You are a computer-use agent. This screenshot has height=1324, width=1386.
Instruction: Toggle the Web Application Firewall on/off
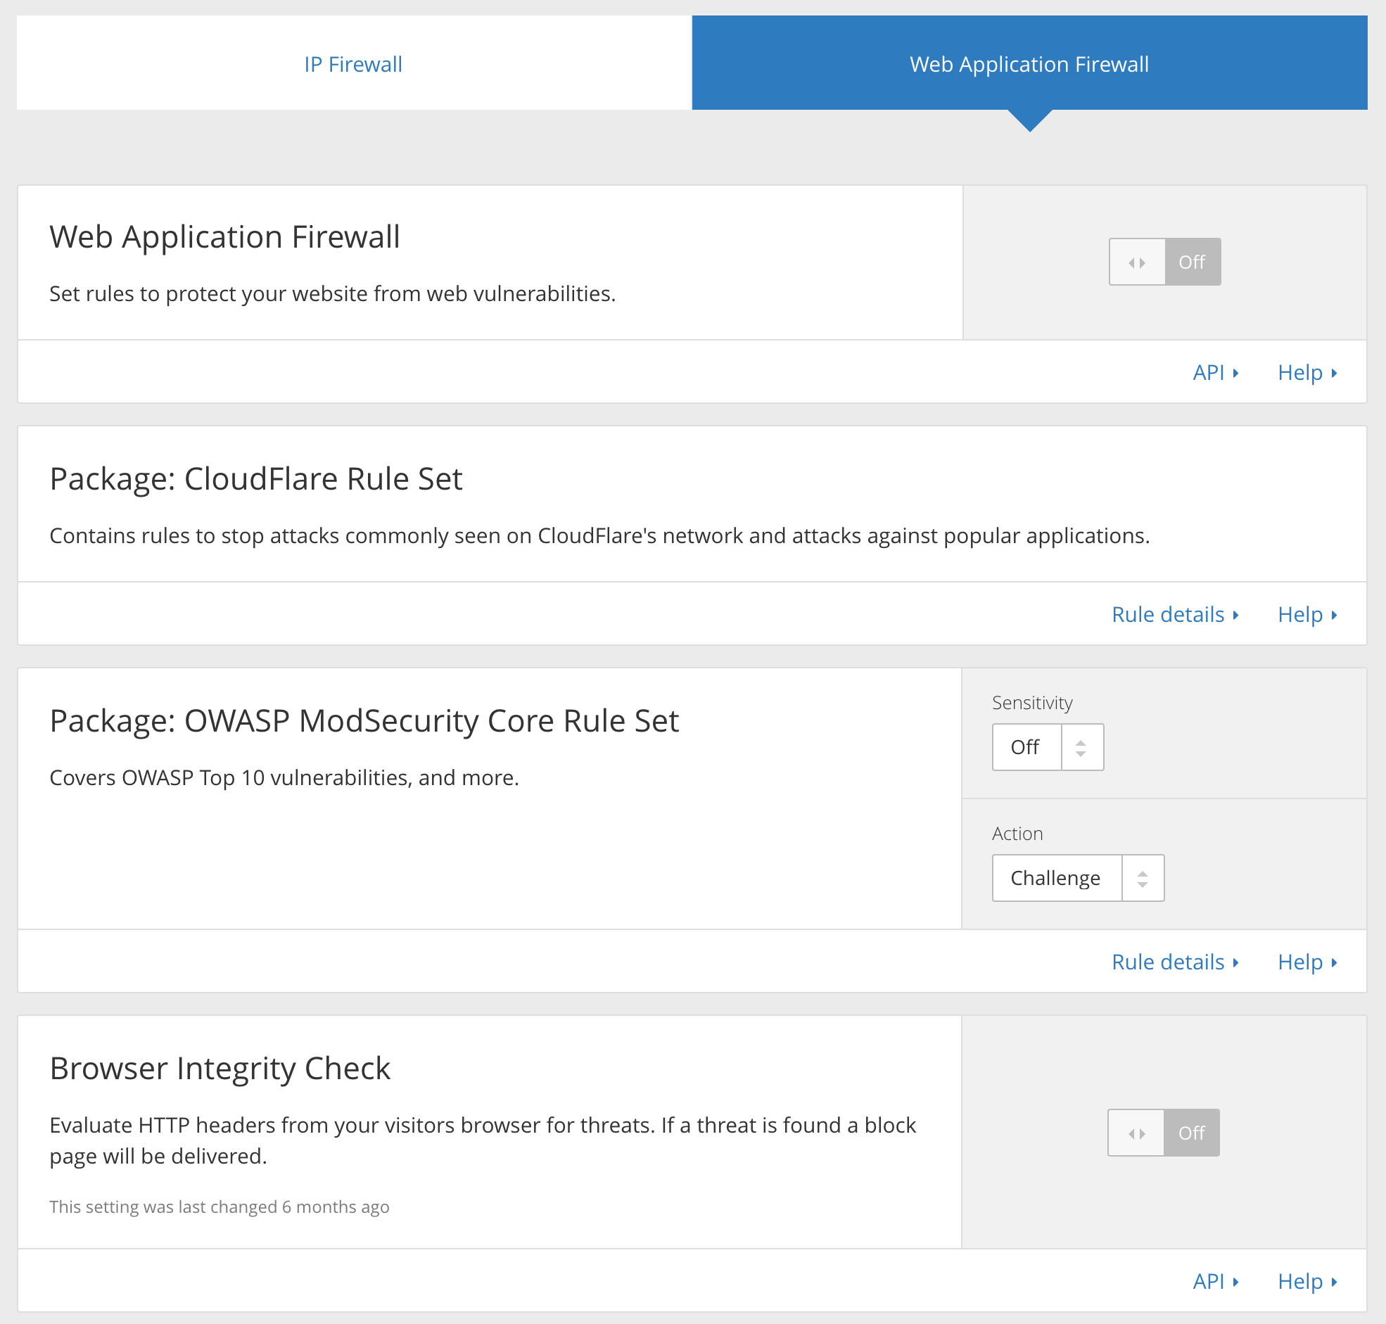click(x=1163, y=261)
